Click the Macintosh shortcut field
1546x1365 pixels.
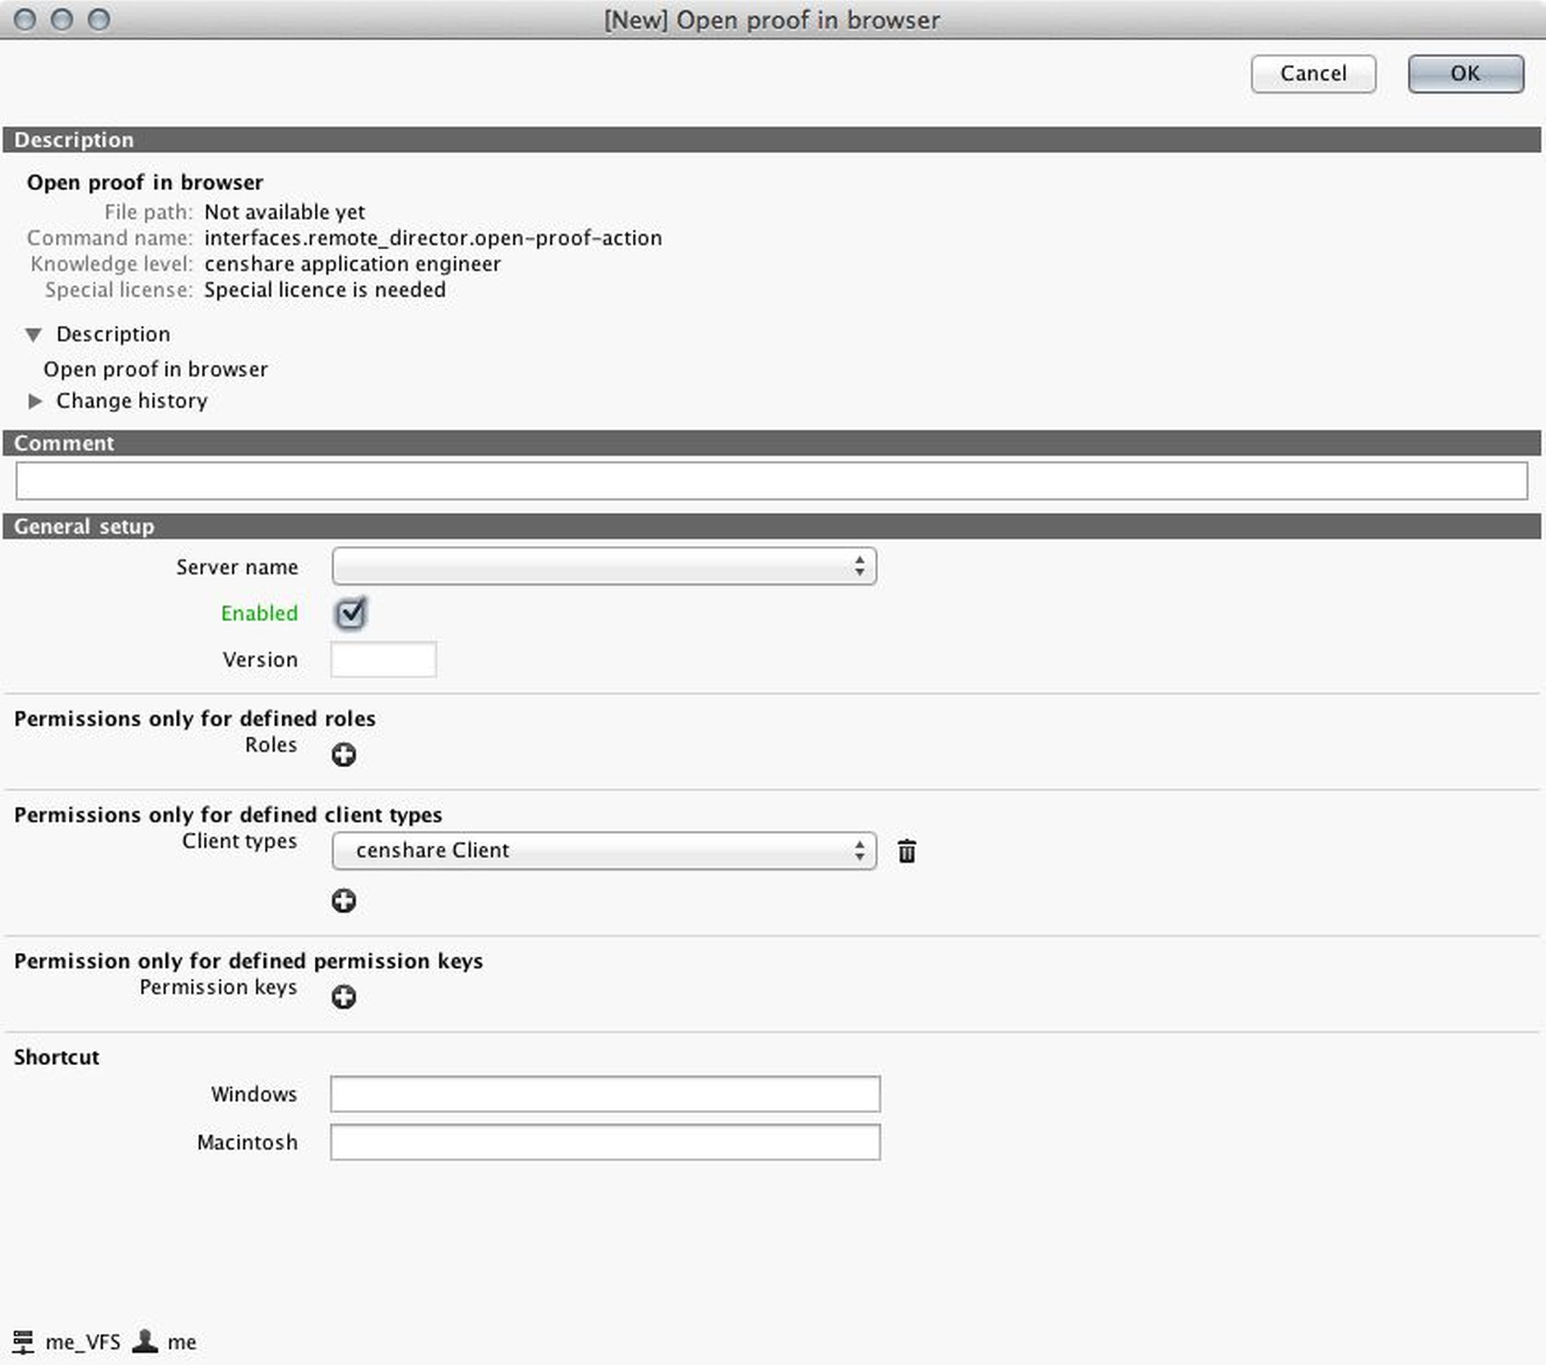pos(604,1142)
